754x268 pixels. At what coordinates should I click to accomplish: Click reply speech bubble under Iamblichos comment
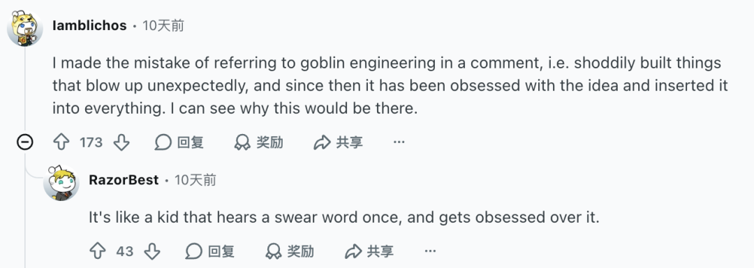point(163,142)
